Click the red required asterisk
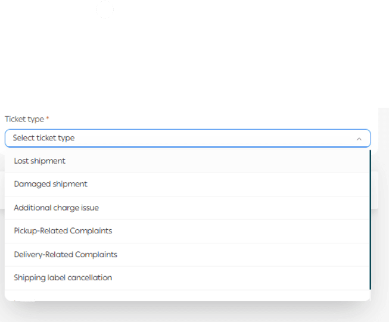This screenshot has height=322, width=389. [48, 119]
